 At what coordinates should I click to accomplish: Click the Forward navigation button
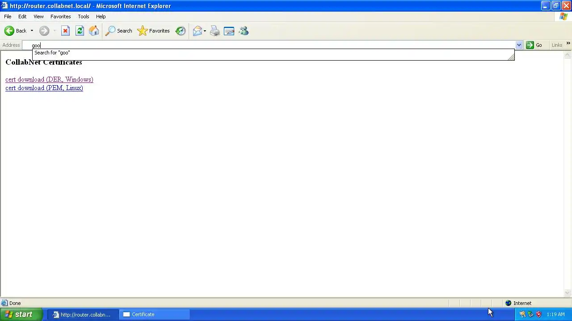pos(44,31)
